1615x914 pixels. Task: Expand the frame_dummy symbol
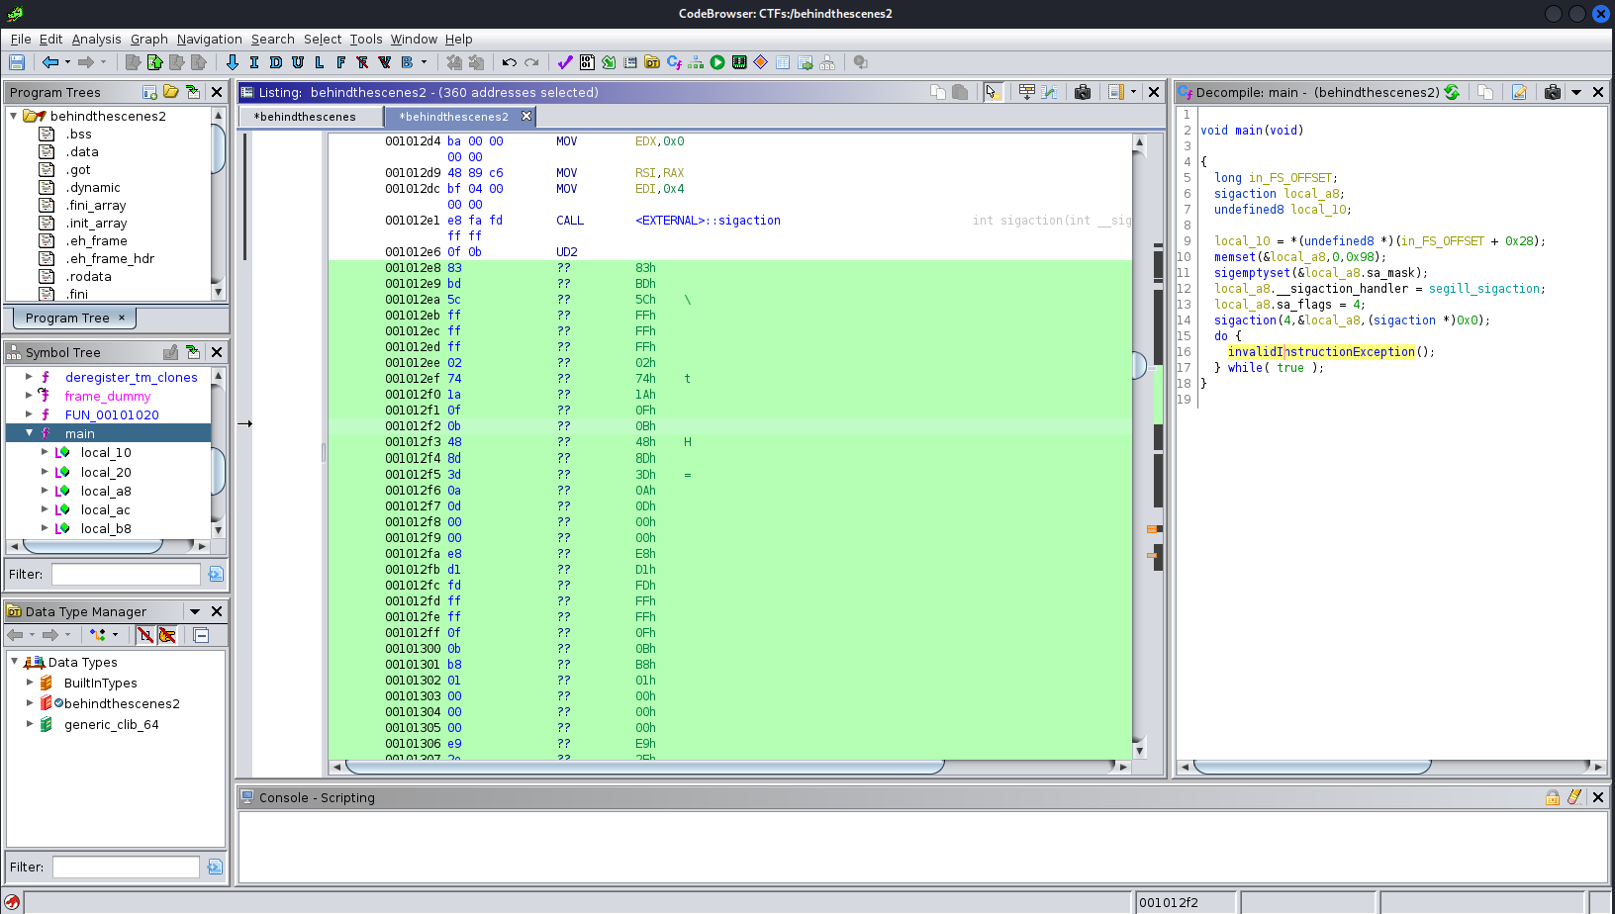(x=29, y=396)
